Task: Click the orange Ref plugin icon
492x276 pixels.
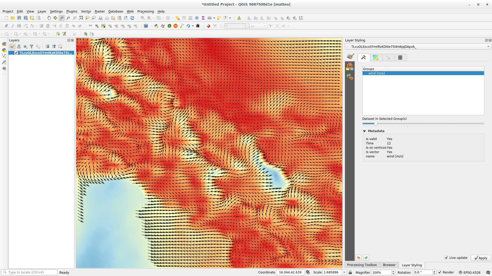Action: [176, 26]
